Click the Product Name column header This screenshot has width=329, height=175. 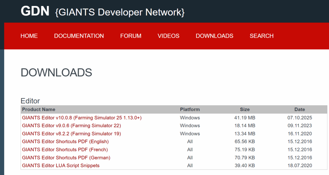pos(39,109)
